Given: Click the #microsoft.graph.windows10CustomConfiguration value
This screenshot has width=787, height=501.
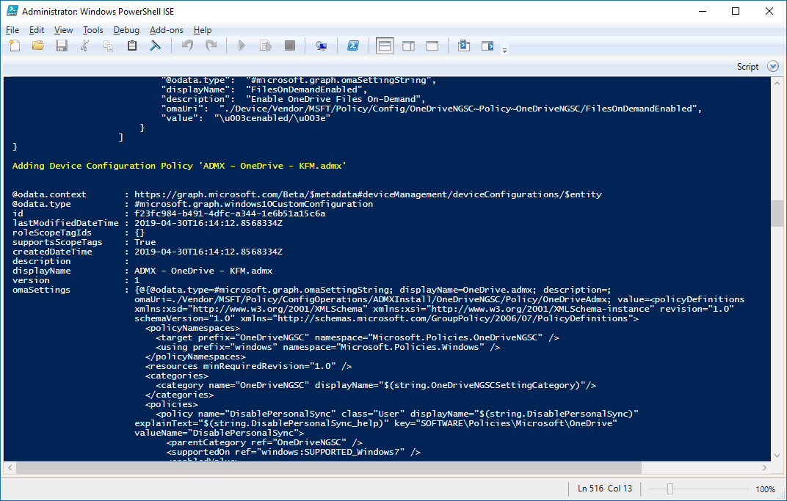Looking at the screenshot, I should click(x=253, y=204).
